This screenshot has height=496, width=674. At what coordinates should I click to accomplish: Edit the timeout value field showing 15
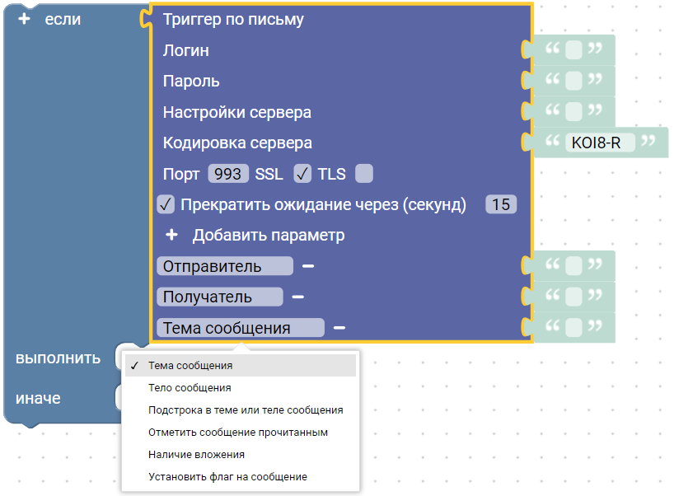coord(501,204)
